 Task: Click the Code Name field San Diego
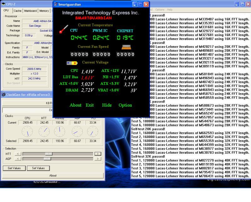click(35, 26)
